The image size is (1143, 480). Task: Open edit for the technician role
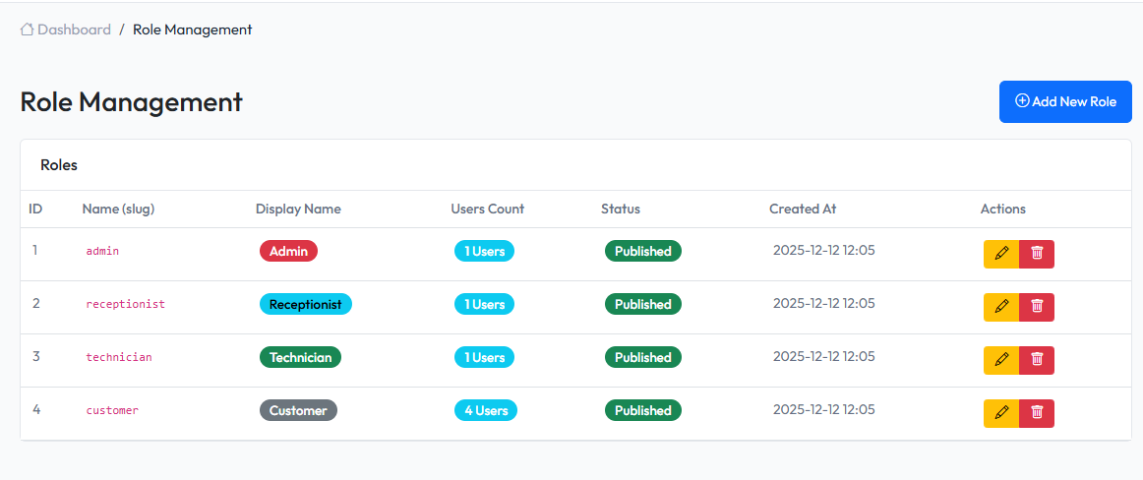(x=1001, y=360)
